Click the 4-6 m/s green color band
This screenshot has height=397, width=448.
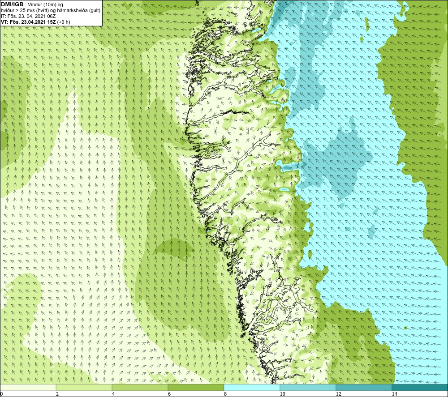(x=140, y=387)
